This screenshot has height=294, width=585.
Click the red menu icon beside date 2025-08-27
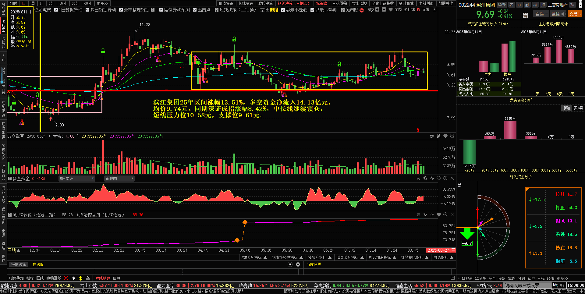click(x=453, y=250)
